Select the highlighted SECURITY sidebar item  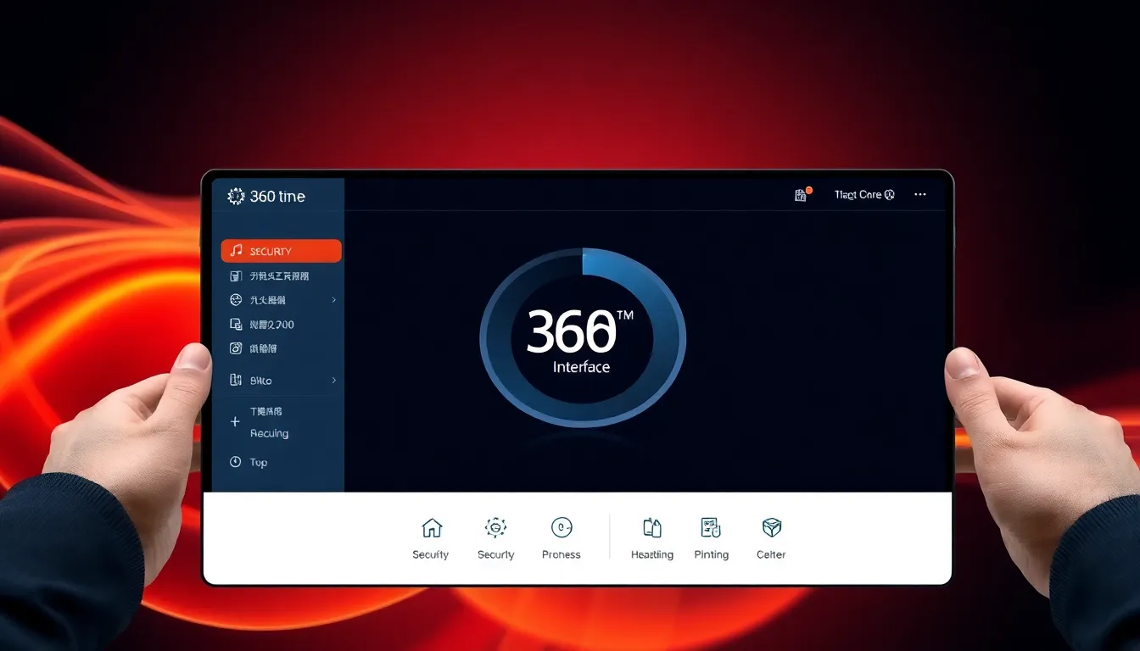click(281, 251)
